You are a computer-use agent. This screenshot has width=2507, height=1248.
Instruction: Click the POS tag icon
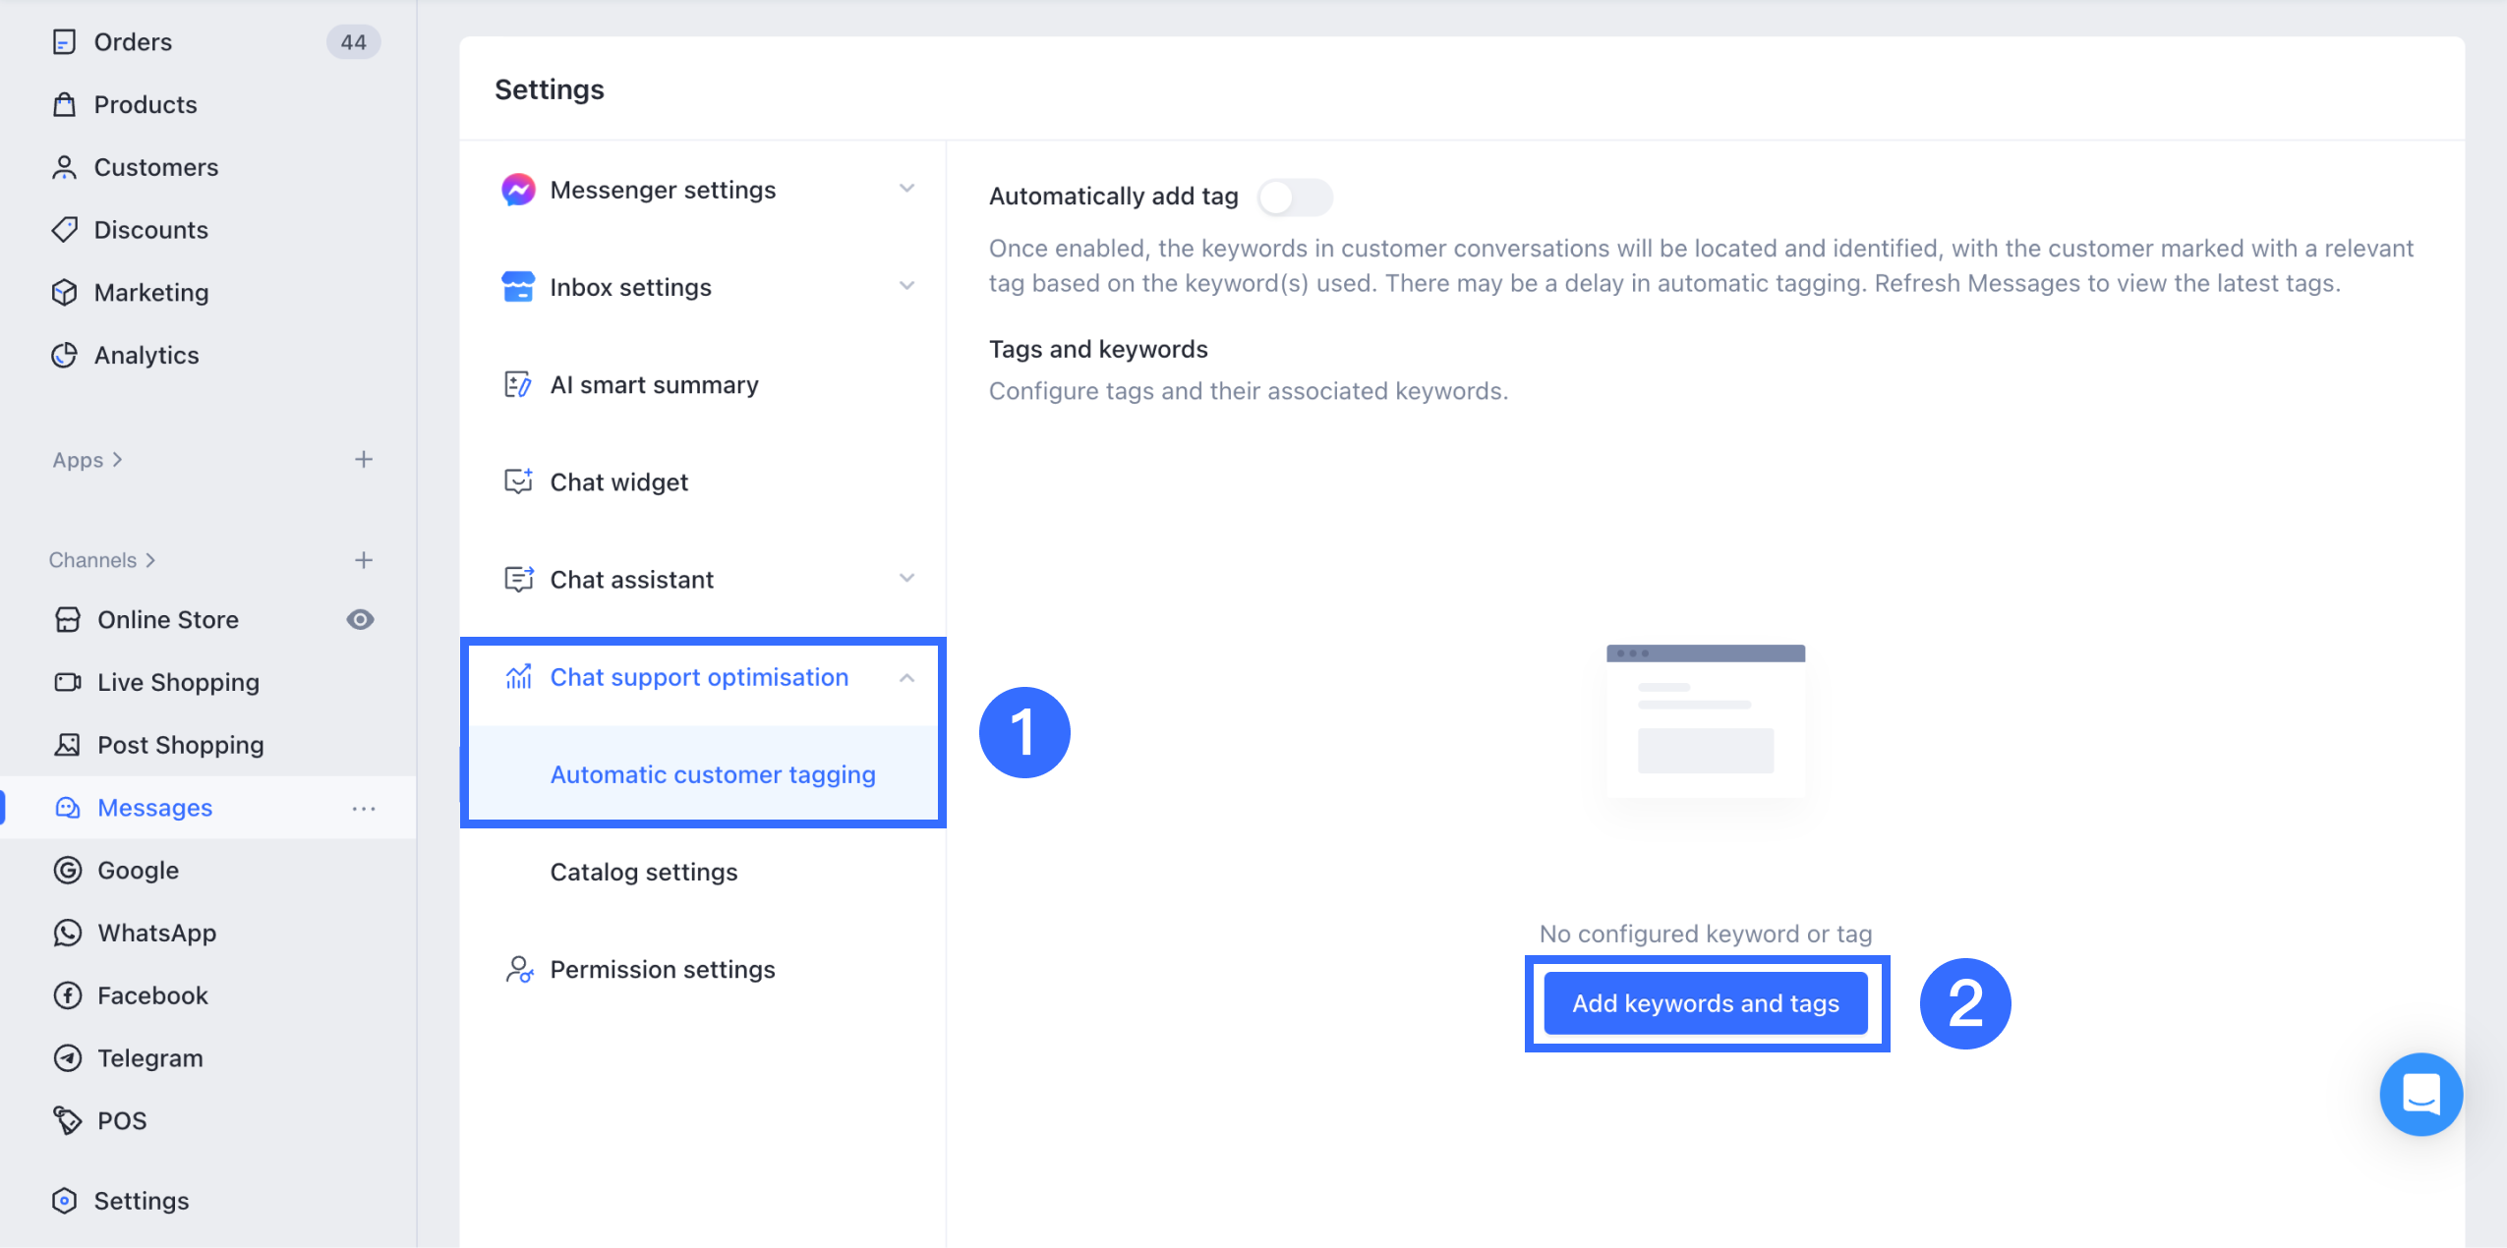68,1120
